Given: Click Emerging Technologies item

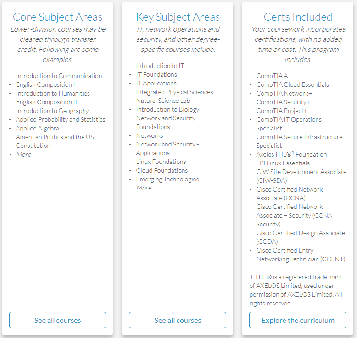Looking at the screenshot, I should (x=167, y=179).
